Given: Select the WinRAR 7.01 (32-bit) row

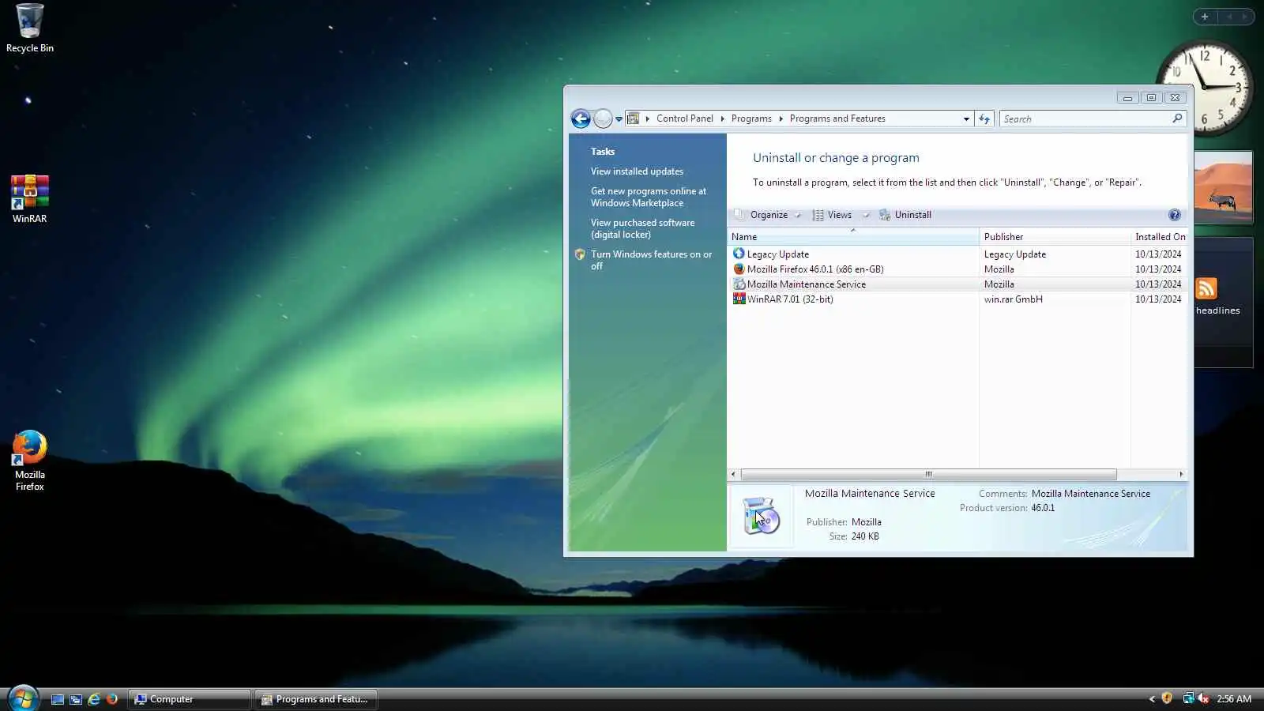Looking at the screenshot, I should 957,299.
